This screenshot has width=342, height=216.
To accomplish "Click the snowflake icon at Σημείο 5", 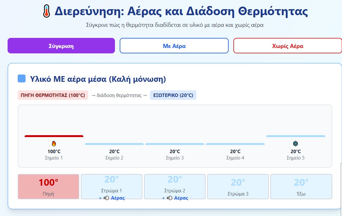I will 296,144.
